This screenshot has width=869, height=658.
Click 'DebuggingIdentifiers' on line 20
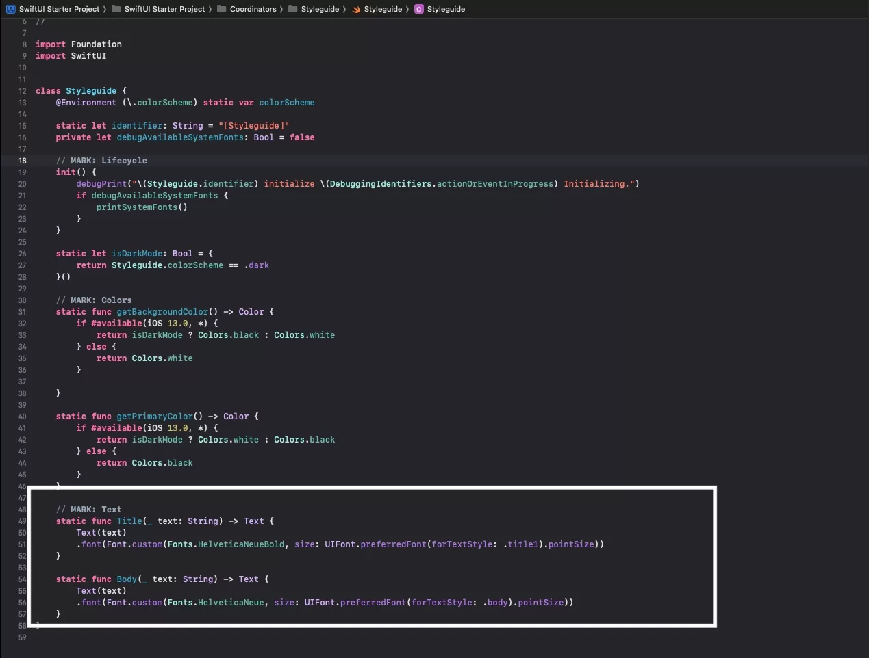tap(381, 184)
